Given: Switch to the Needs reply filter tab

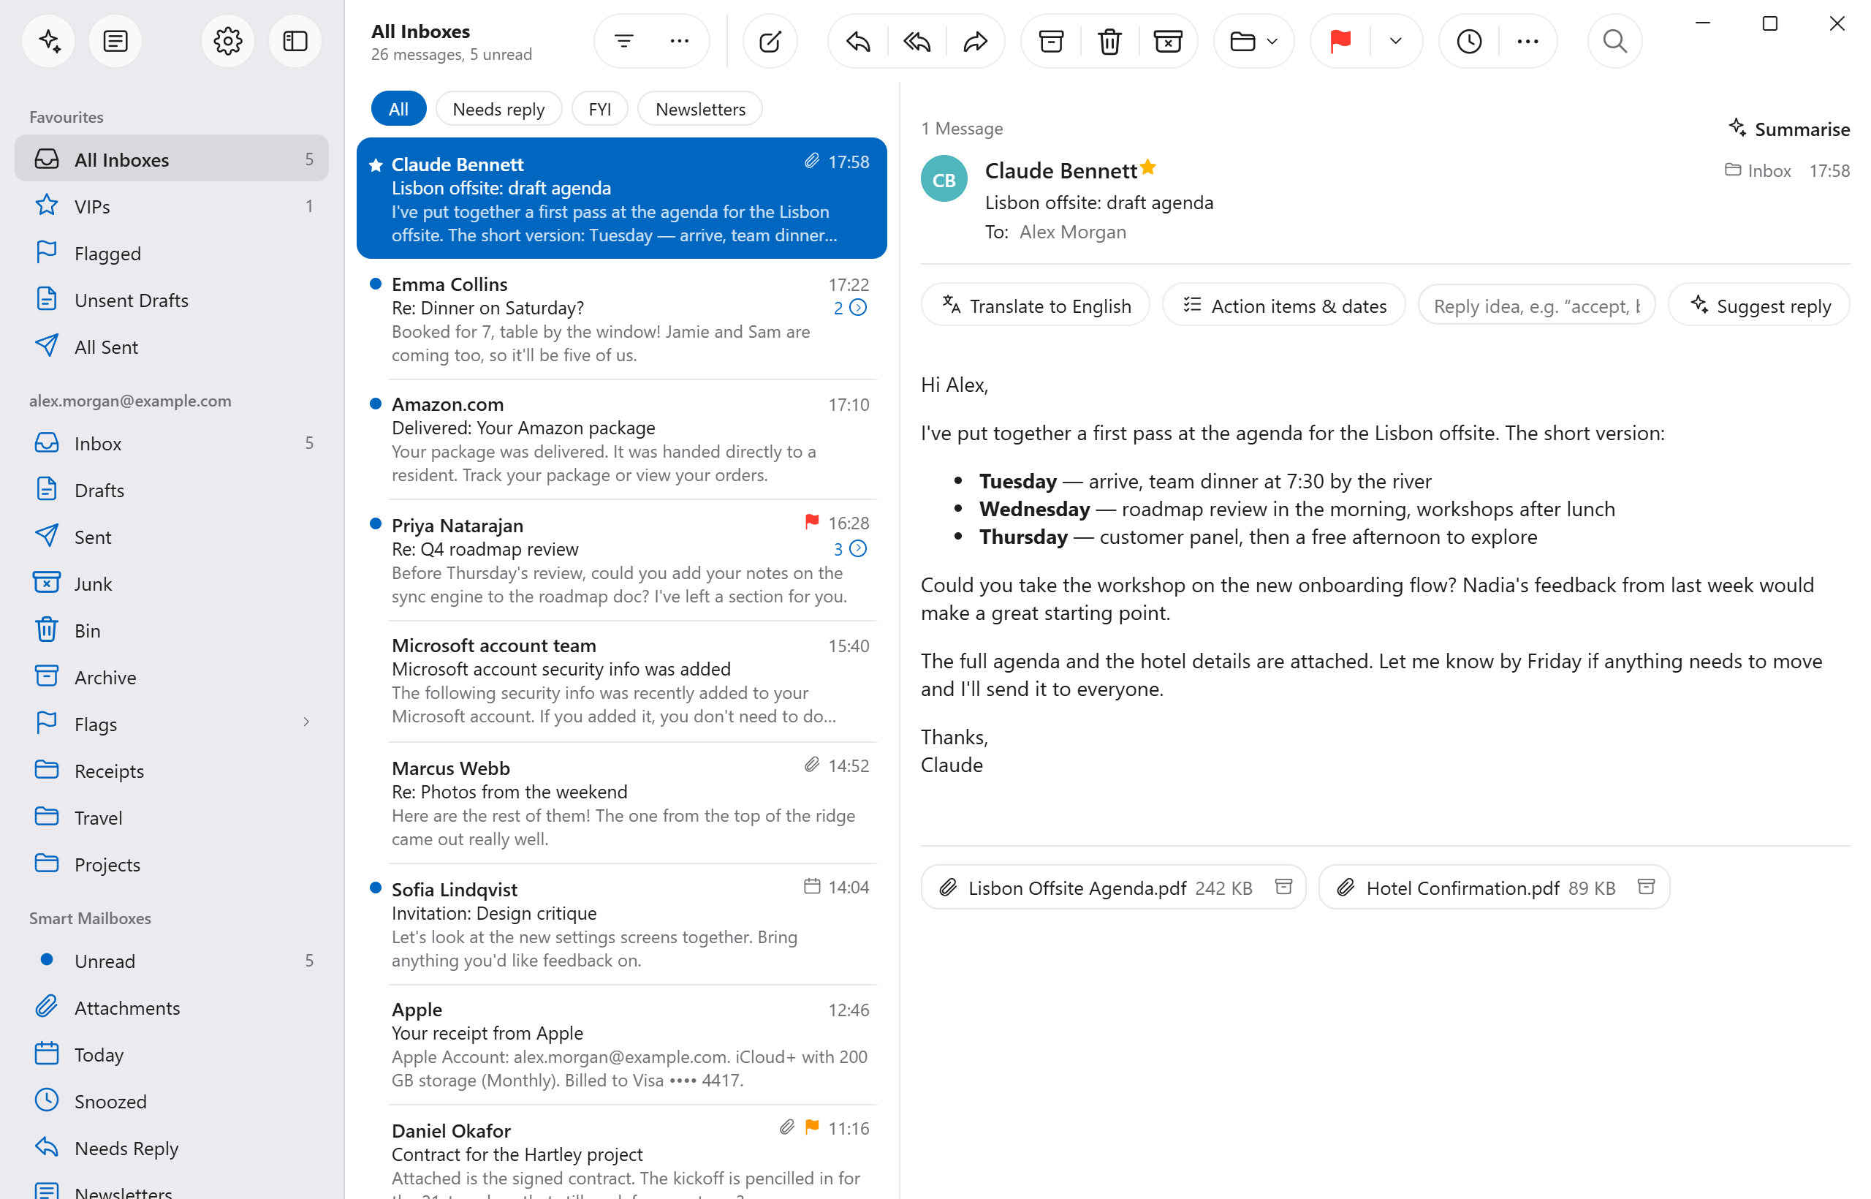Looking at the screenshot, I should point(499,109).
